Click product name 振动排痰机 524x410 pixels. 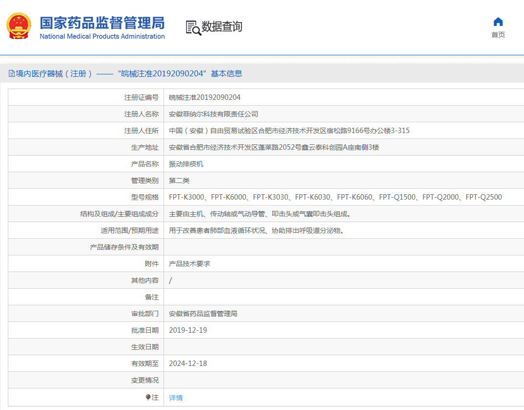coord(186,164)
